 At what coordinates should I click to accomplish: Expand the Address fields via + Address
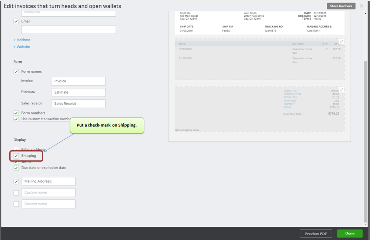click(22, 40)
